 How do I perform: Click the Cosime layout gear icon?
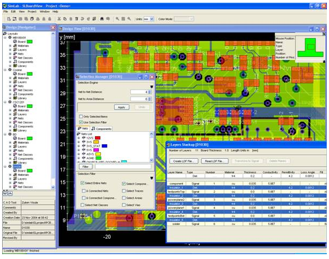coord(10,70)
